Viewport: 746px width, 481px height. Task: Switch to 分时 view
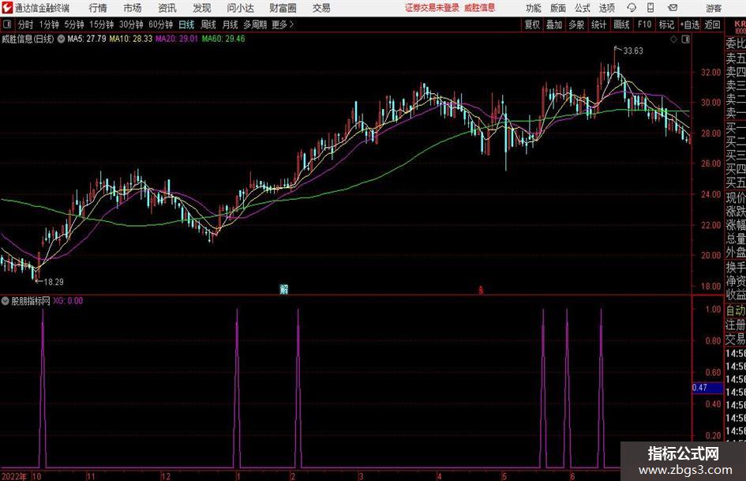tap(25, 24)
